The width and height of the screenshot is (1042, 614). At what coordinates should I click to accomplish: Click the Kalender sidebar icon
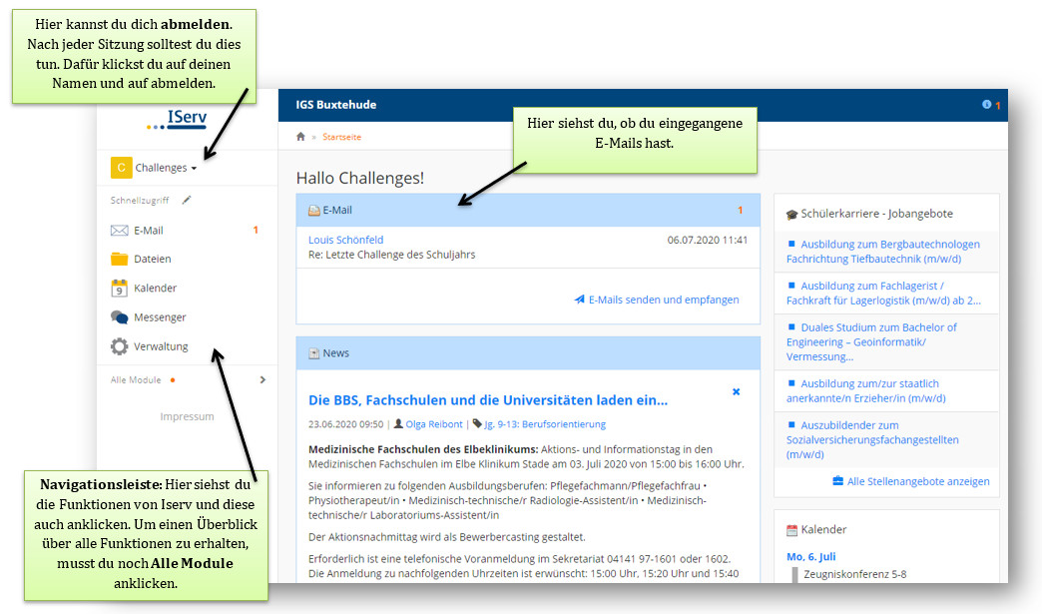coord(120,289)
